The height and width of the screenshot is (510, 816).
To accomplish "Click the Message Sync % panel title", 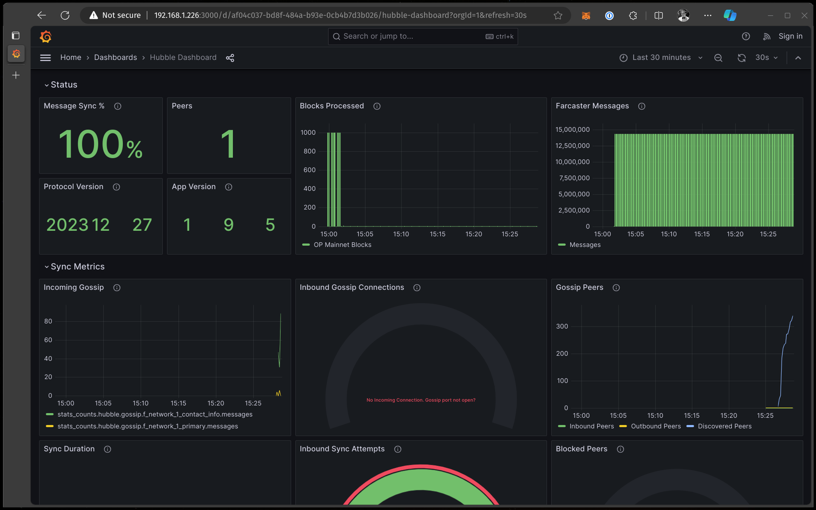I will [x=74, y=106].
